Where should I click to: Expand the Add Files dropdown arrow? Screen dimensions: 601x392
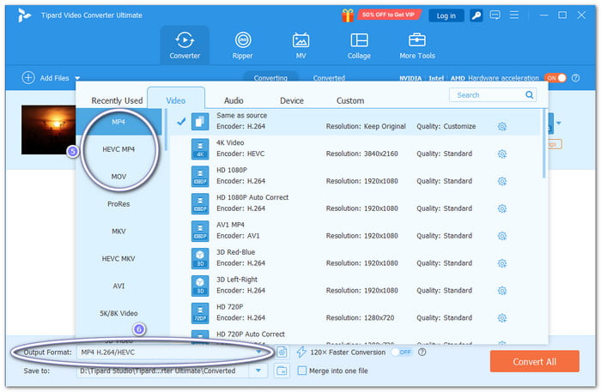[77, 78]
